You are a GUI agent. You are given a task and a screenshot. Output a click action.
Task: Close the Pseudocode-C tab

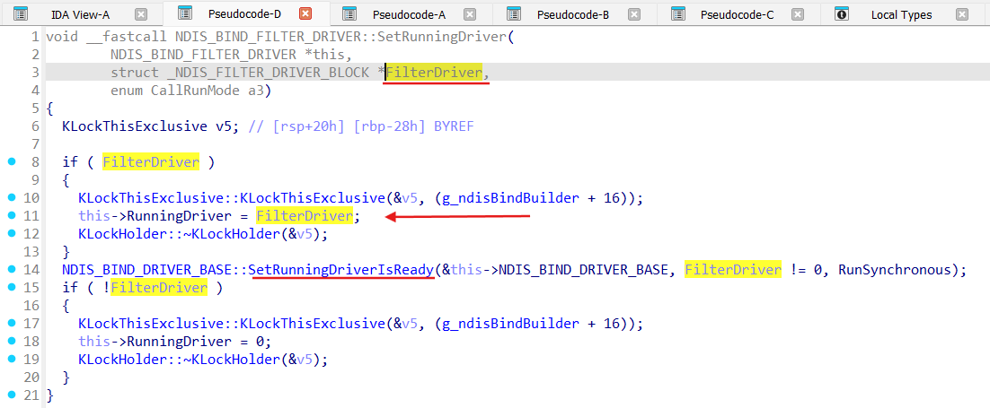[797, 13]
